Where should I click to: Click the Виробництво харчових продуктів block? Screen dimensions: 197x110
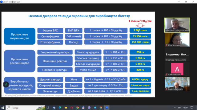20,85
